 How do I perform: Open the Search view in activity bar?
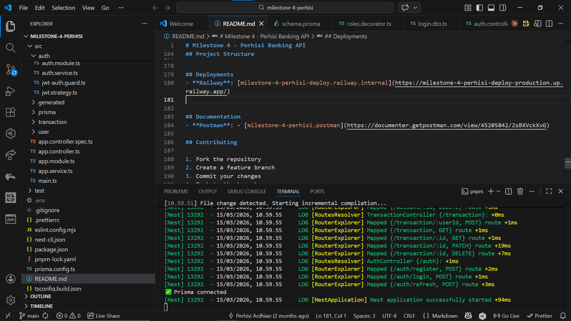(11, 48)
